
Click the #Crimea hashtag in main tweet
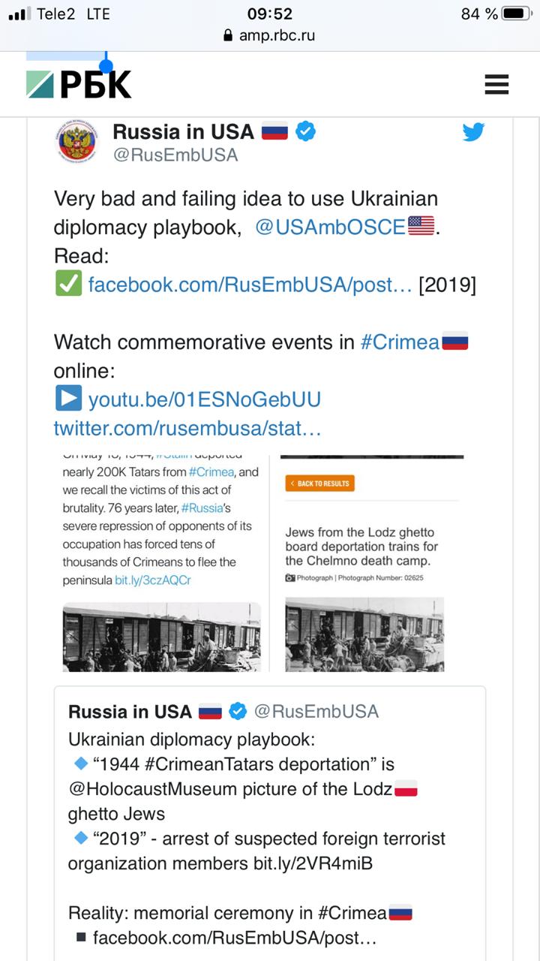coord(400,342)
